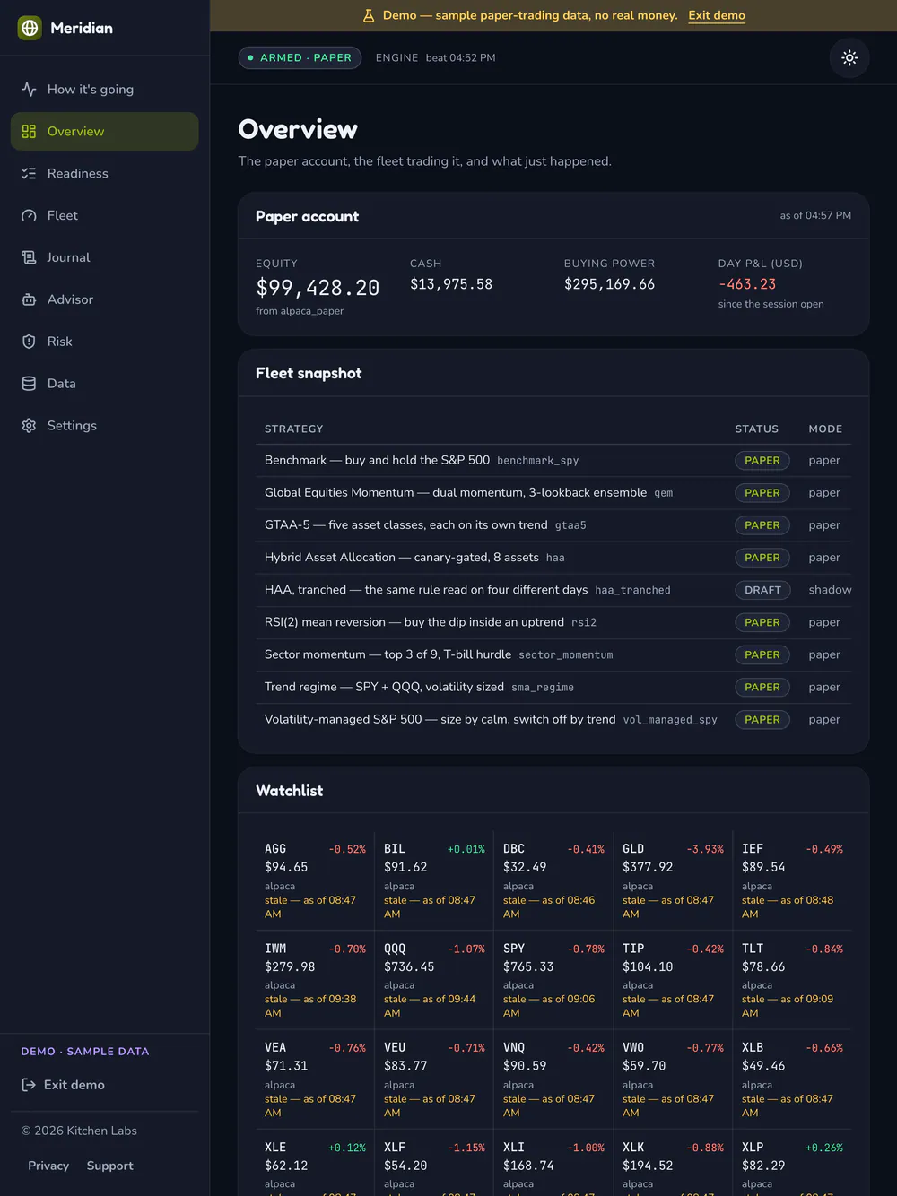Open the Privacy link
Viewport: 897px width, 1196px height.
[48, 1166]
